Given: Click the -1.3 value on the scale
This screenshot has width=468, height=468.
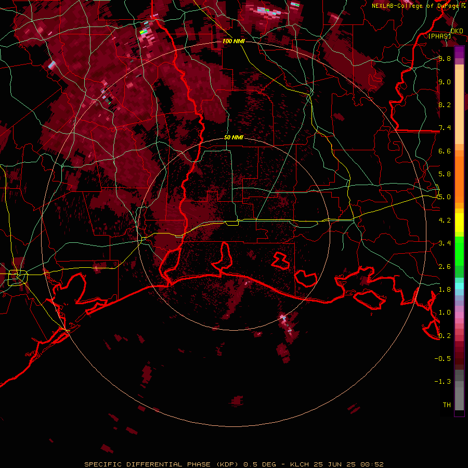Looking at the screenshot, I should tap(443, 382).
